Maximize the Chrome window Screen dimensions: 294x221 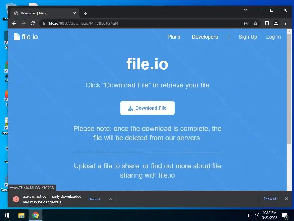coord(272,10)
